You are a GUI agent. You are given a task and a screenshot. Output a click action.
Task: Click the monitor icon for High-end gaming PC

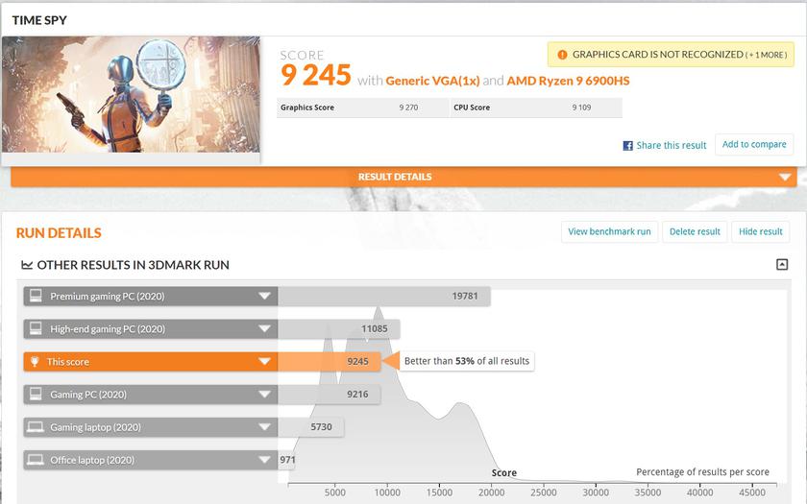[x=36, y=329]
